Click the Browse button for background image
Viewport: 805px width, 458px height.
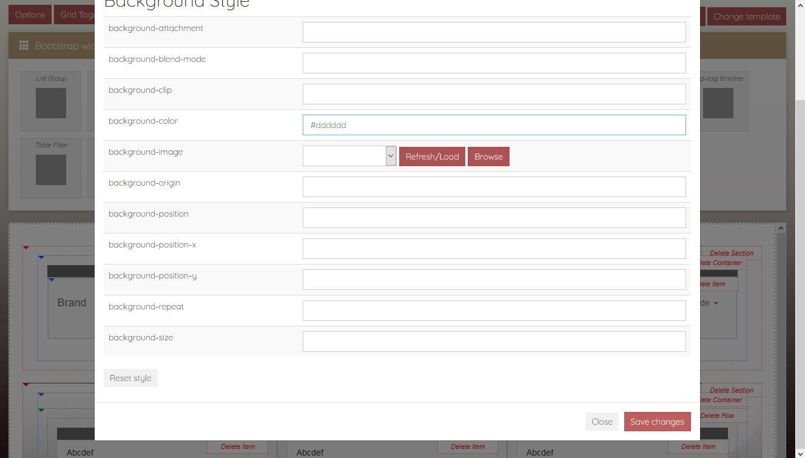(488, 157)
